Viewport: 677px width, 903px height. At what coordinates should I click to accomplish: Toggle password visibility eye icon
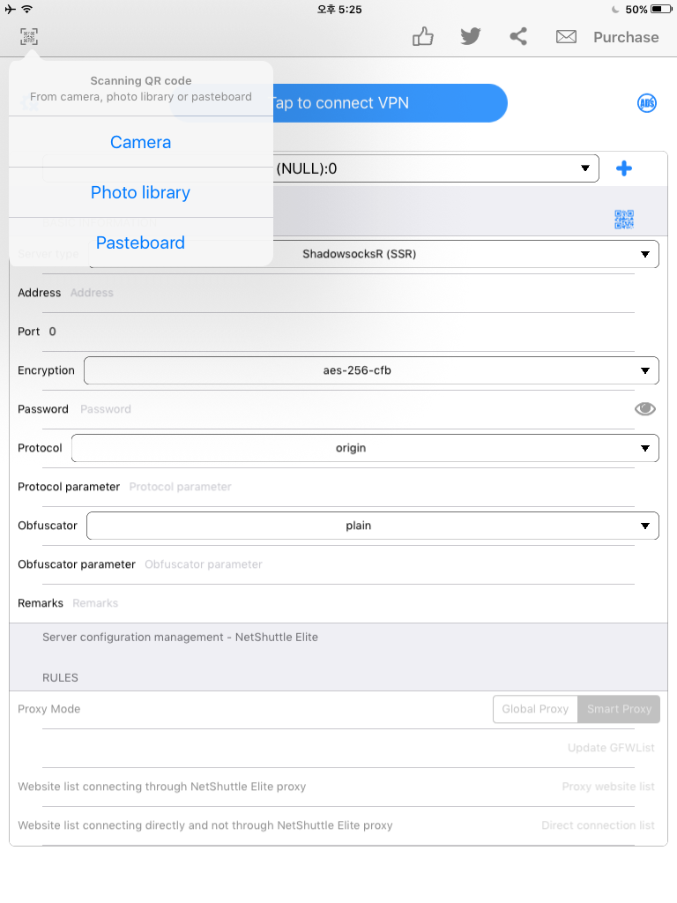point(644,409)
